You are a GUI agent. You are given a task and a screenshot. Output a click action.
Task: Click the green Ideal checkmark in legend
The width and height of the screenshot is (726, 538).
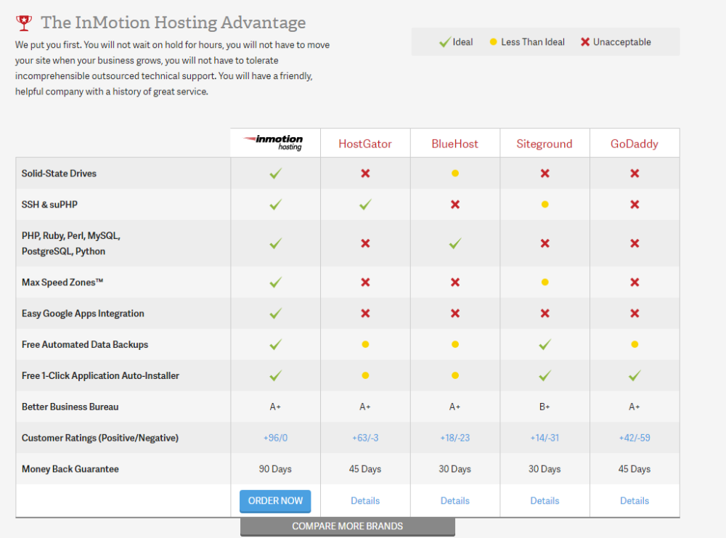444,42
